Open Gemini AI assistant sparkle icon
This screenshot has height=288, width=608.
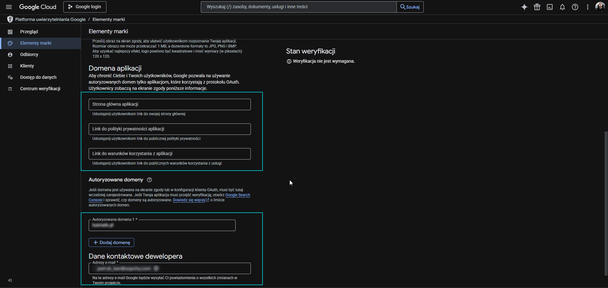tap(524, 7)
